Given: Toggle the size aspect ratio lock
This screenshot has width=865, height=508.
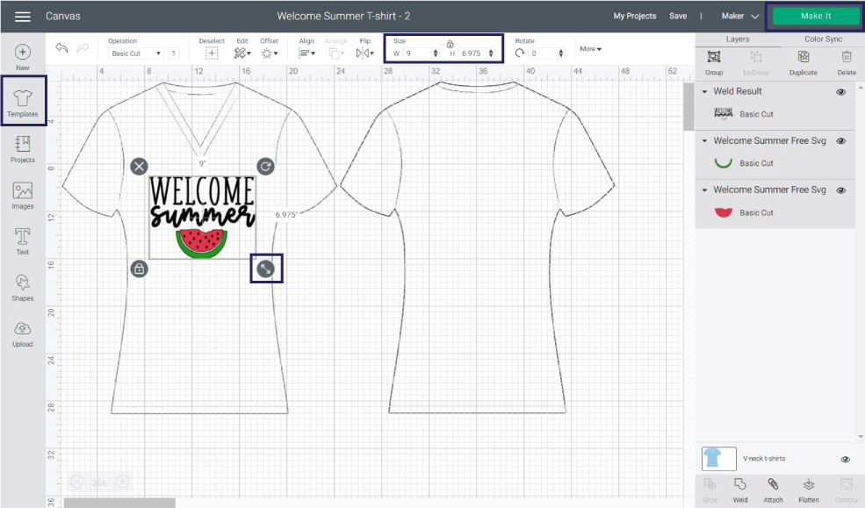Looking at the screenshot, I should coord(450,44).
